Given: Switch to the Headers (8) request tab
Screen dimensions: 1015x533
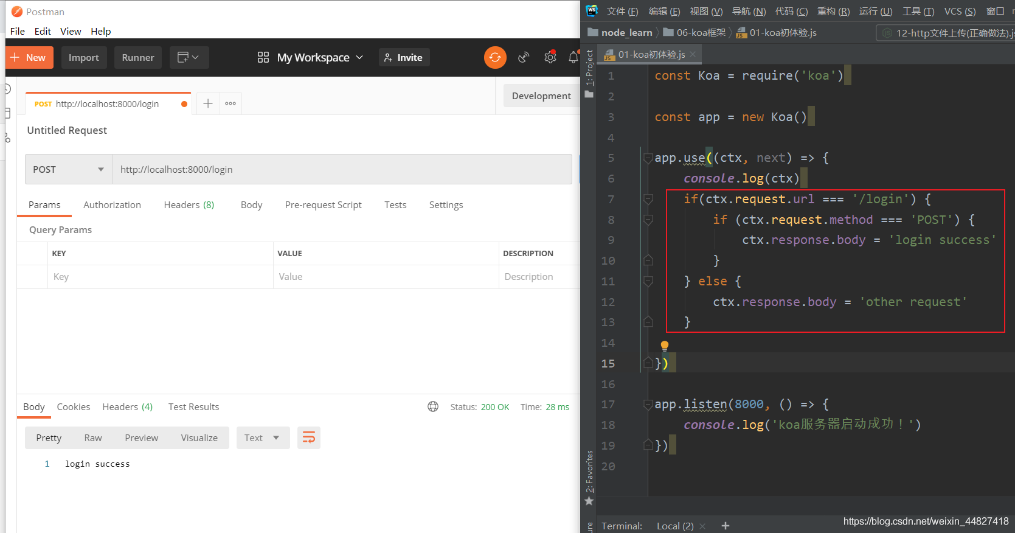Looking at the screenshot, I should [189, 205].
